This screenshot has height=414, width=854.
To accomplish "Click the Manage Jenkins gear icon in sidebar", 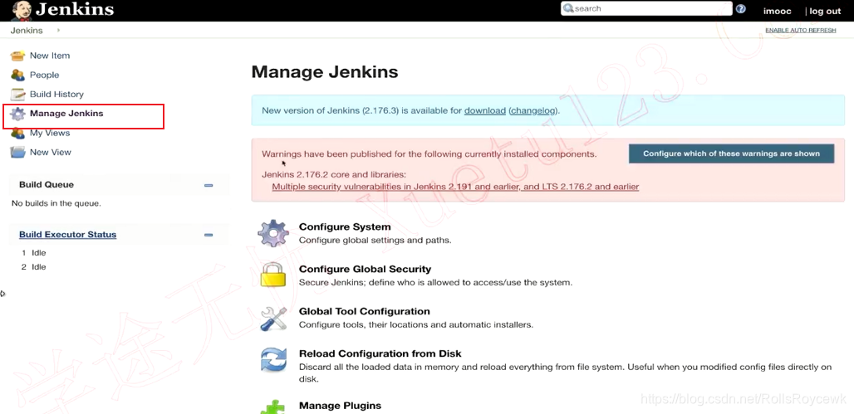I will [x=18, y=114].
